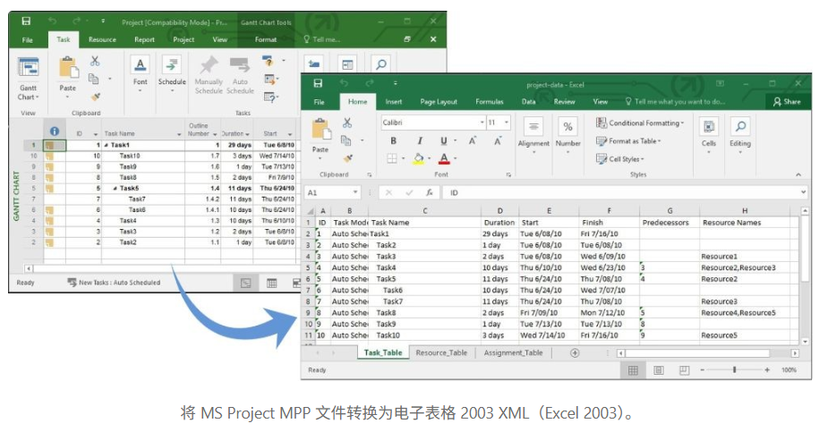Toggle Underline formatting in Excel
819x432 pixels.
[x=443, y=141]
